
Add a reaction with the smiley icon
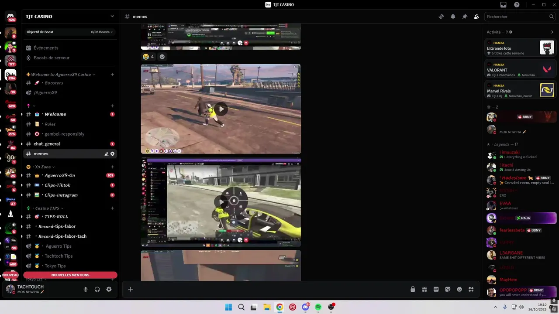pos(162,57)
